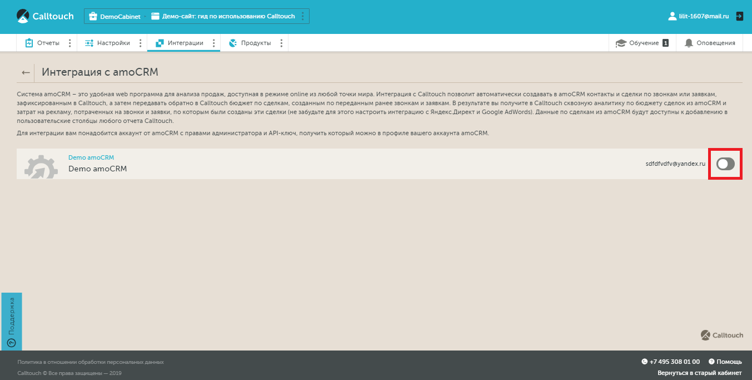
Task: Expand the Отчеты three-dot menu
Action: 69,43
